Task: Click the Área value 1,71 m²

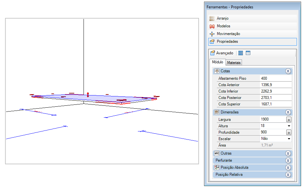Action: point(267,145)
